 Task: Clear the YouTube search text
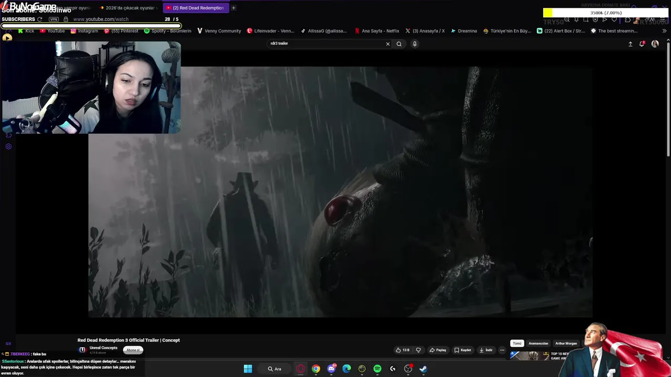click(388, 44)
